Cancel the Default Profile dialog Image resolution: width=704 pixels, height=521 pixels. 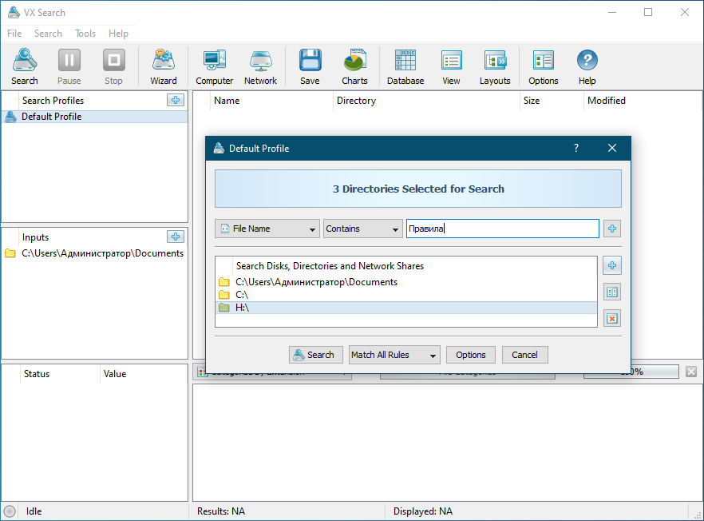pyautogui.click(x=524, y=355)
